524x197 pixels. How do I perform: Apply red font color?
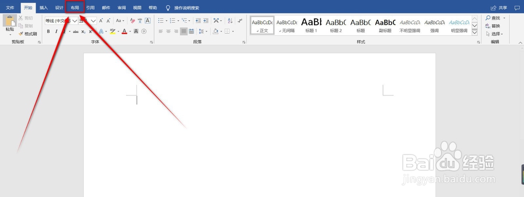tap(124, 31)
